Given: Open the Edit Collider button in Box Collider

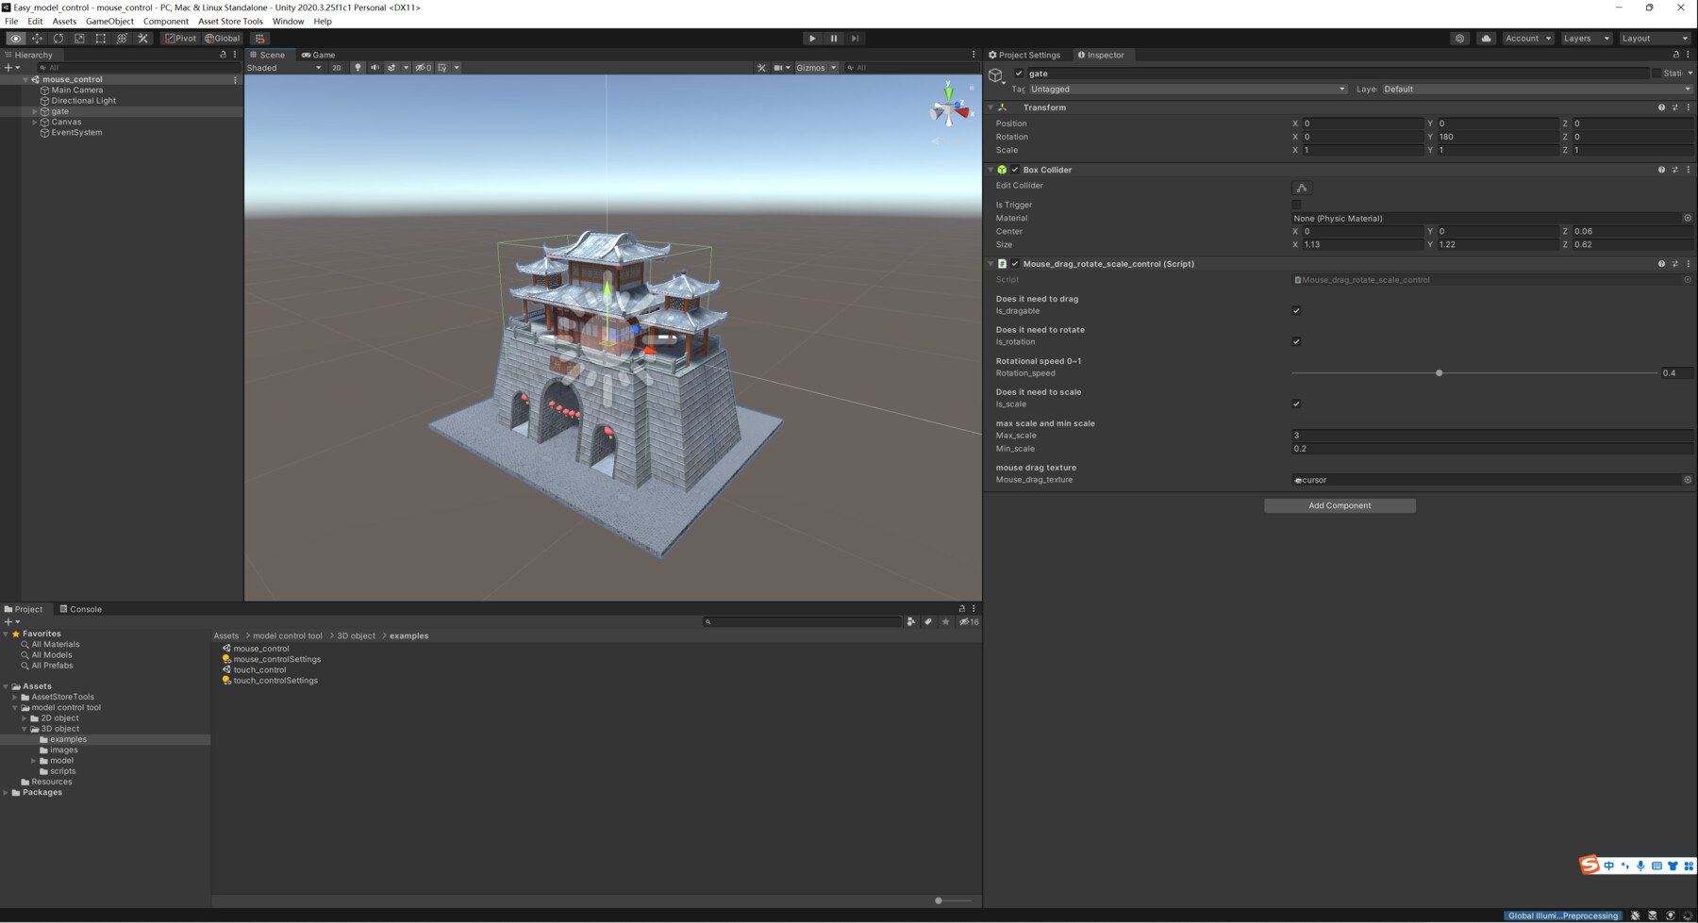Looking at the screenshot, I should [x=1302, y=188].
